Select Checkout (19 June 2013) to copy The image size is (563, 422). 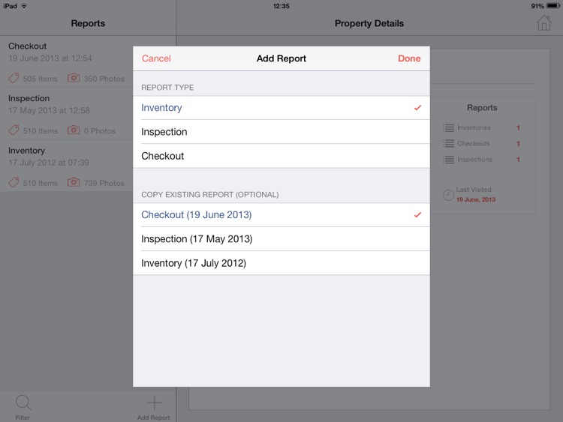click(x=281, y=215)
